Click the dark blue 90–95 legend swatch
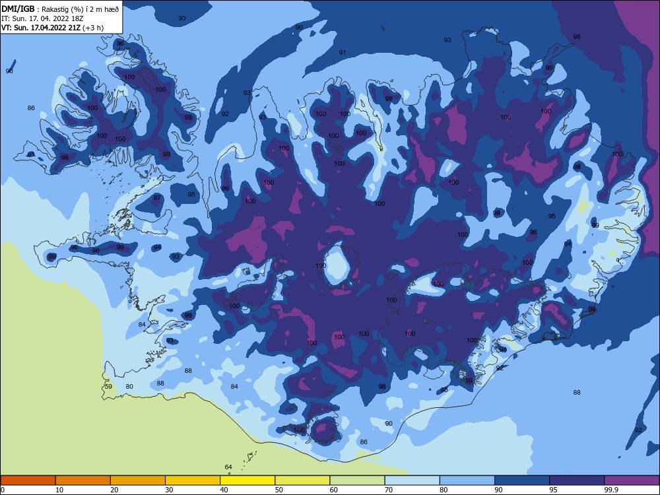Viewport: 660px width, 495px height. pyautogui.click(x=522, y=480)
